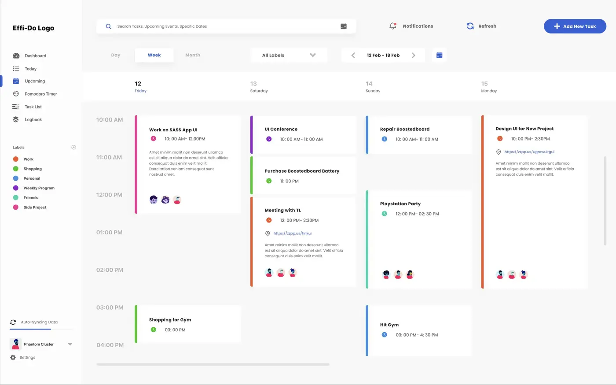Click the Settings gear icon
616x385 pixels.
pyautogui.click(x=13, y=358)
